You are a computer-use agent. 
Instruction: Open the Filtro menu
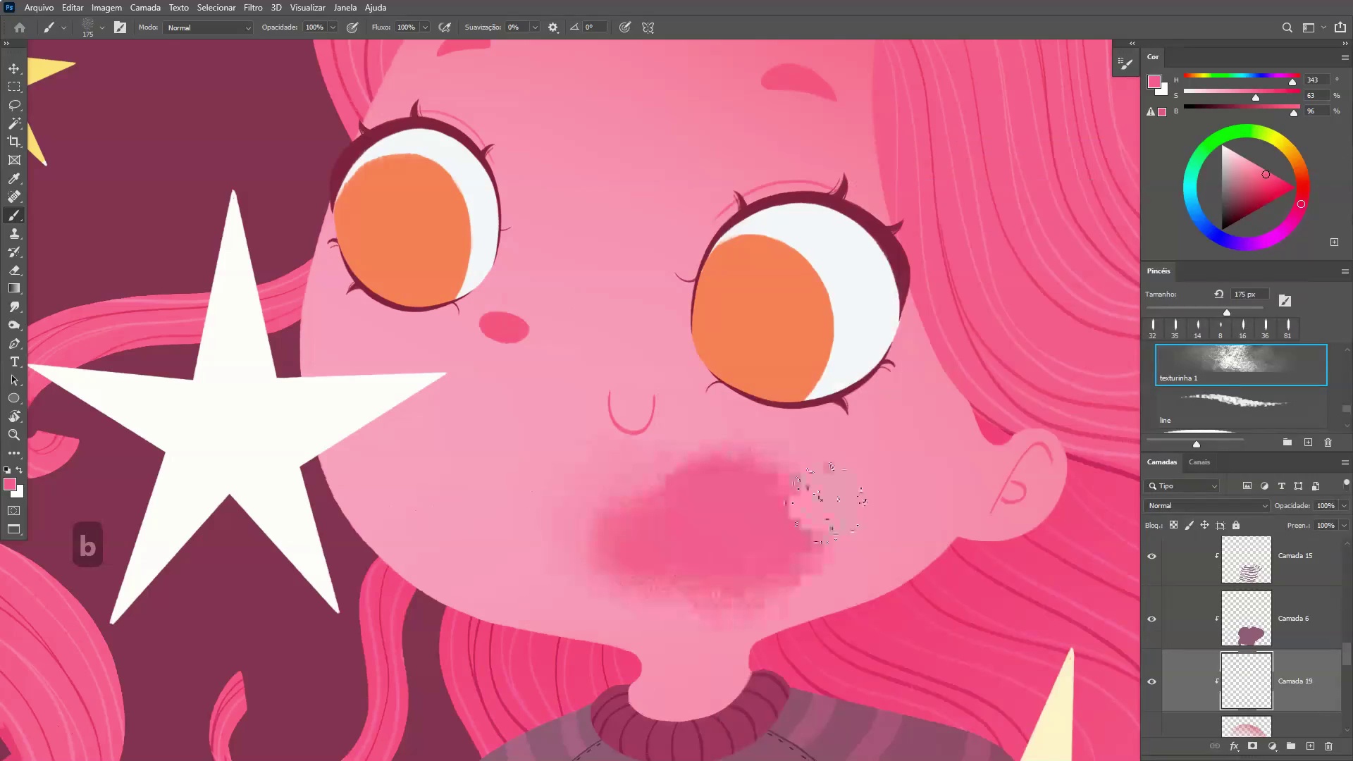pos(253,8)
